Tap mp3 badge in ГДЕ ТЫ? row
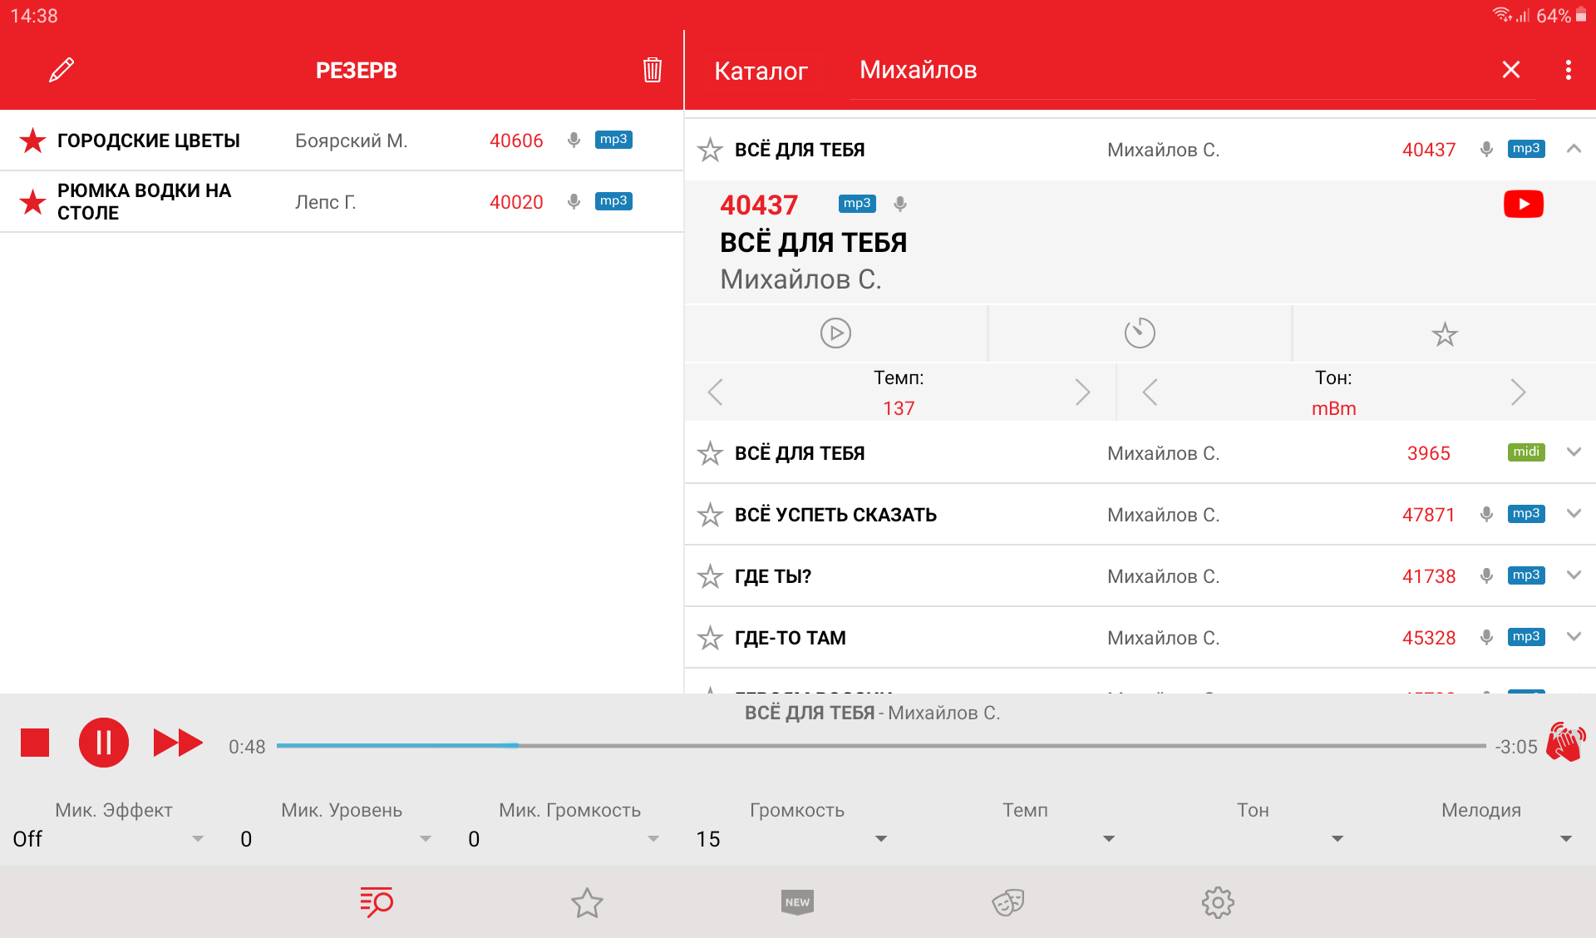Screen dimensions: 1596x938 coord(1526,575)
